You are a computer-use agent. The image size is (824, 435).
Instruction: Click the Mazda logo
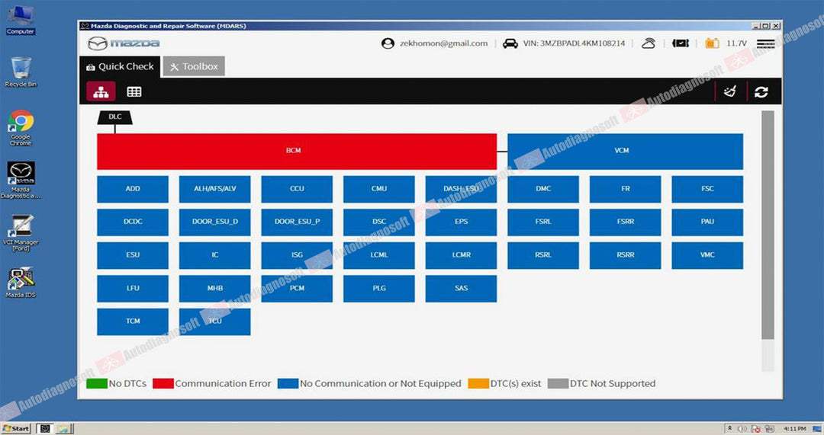124,43
